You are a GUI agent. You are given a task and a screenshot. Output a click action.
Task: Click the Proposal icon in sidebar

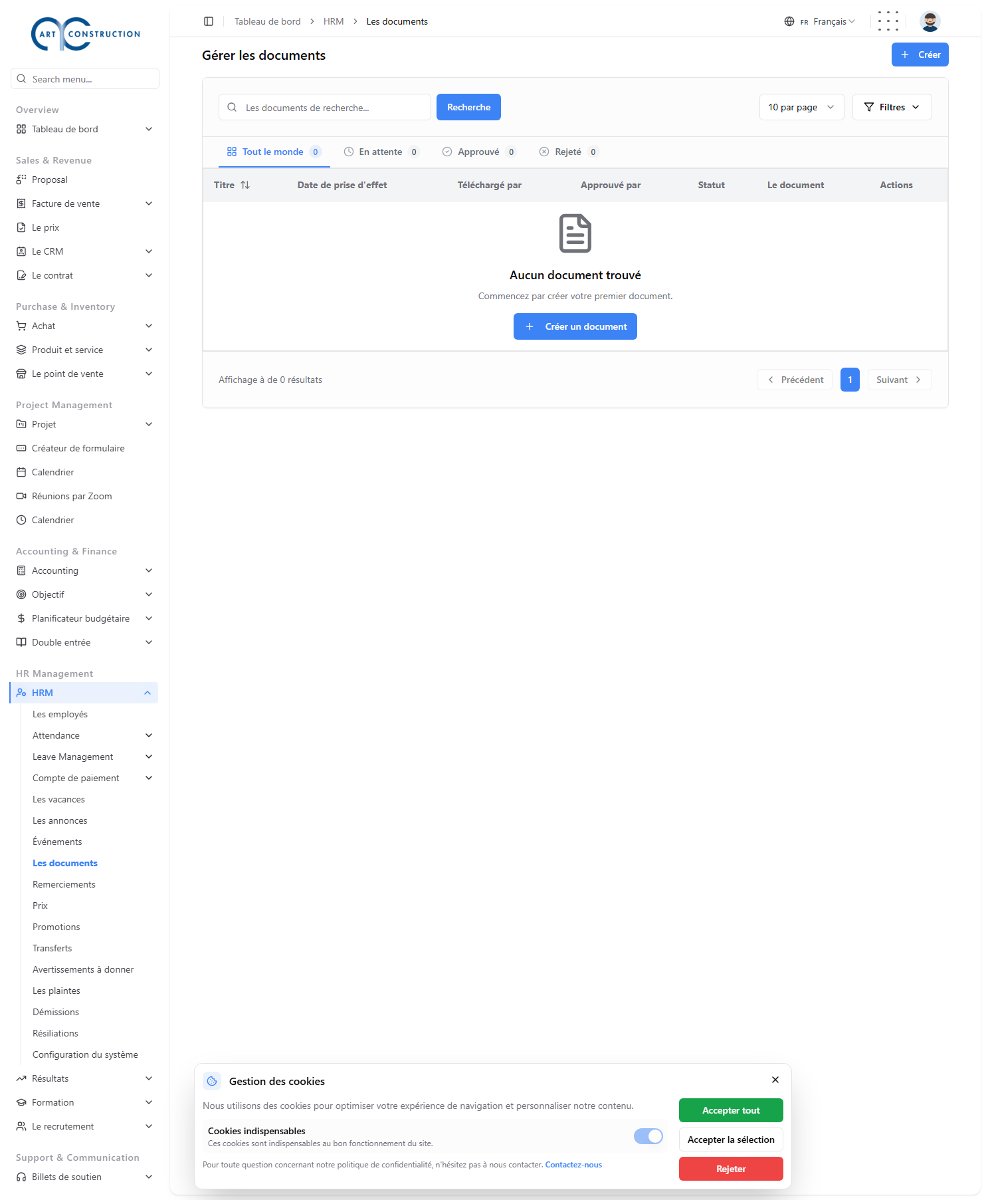(21, 180)
